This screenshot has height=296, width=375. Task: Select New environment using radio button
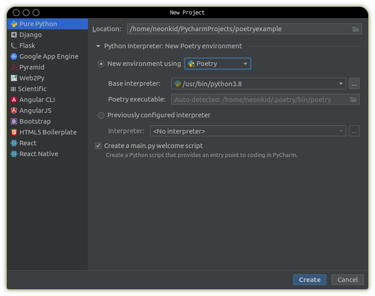(x=101, y=64)
